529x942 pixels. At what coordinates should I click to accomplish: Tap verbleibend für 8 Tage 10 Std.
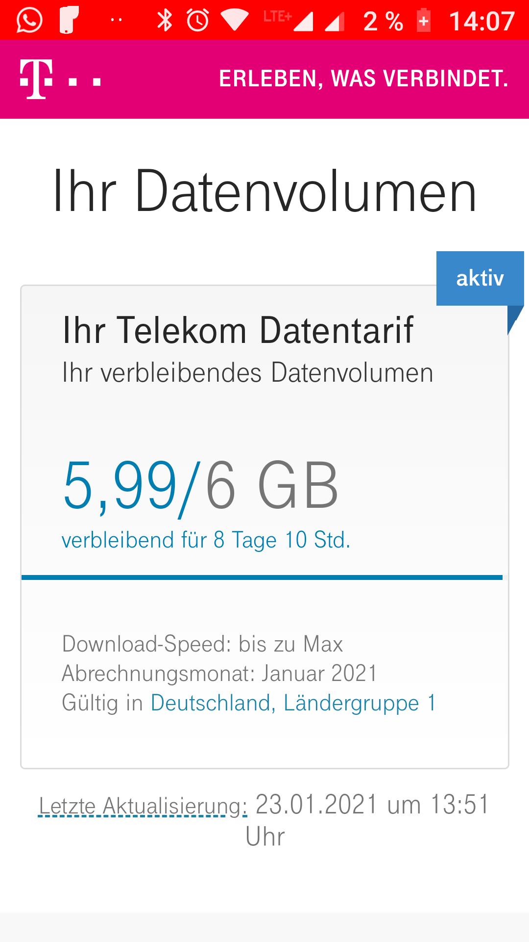(x=206, y=540)
